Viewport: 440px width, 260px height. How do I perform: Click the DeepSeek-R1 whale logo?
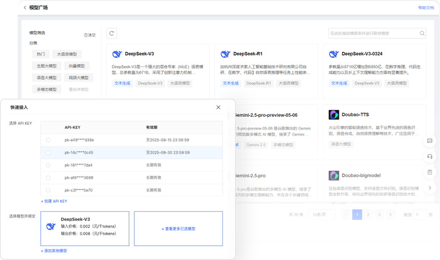pyautogui.click(x=225, y=54)
